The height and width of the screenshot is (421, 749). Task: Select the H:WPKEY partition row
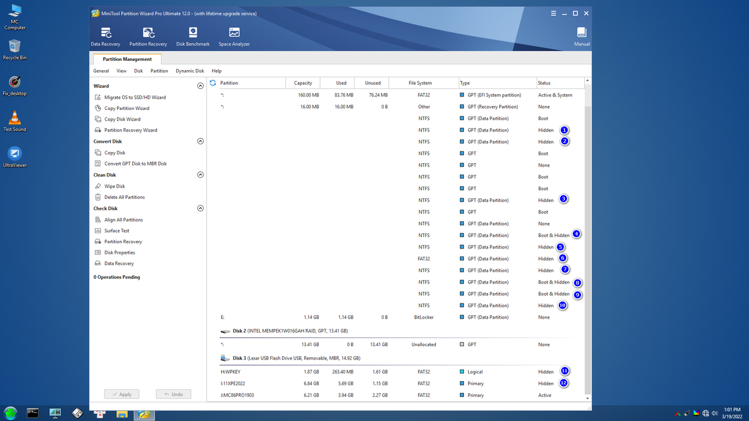click(x=396, y=372)
